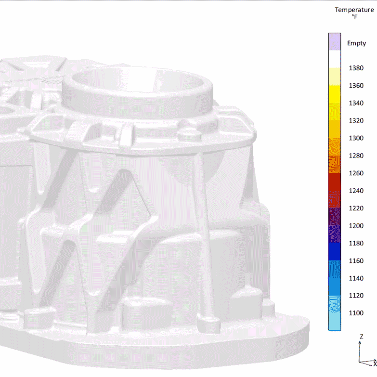Click the 1100 legend value
The height and width of the screenshot is (377, 377).
click(356, 313)
